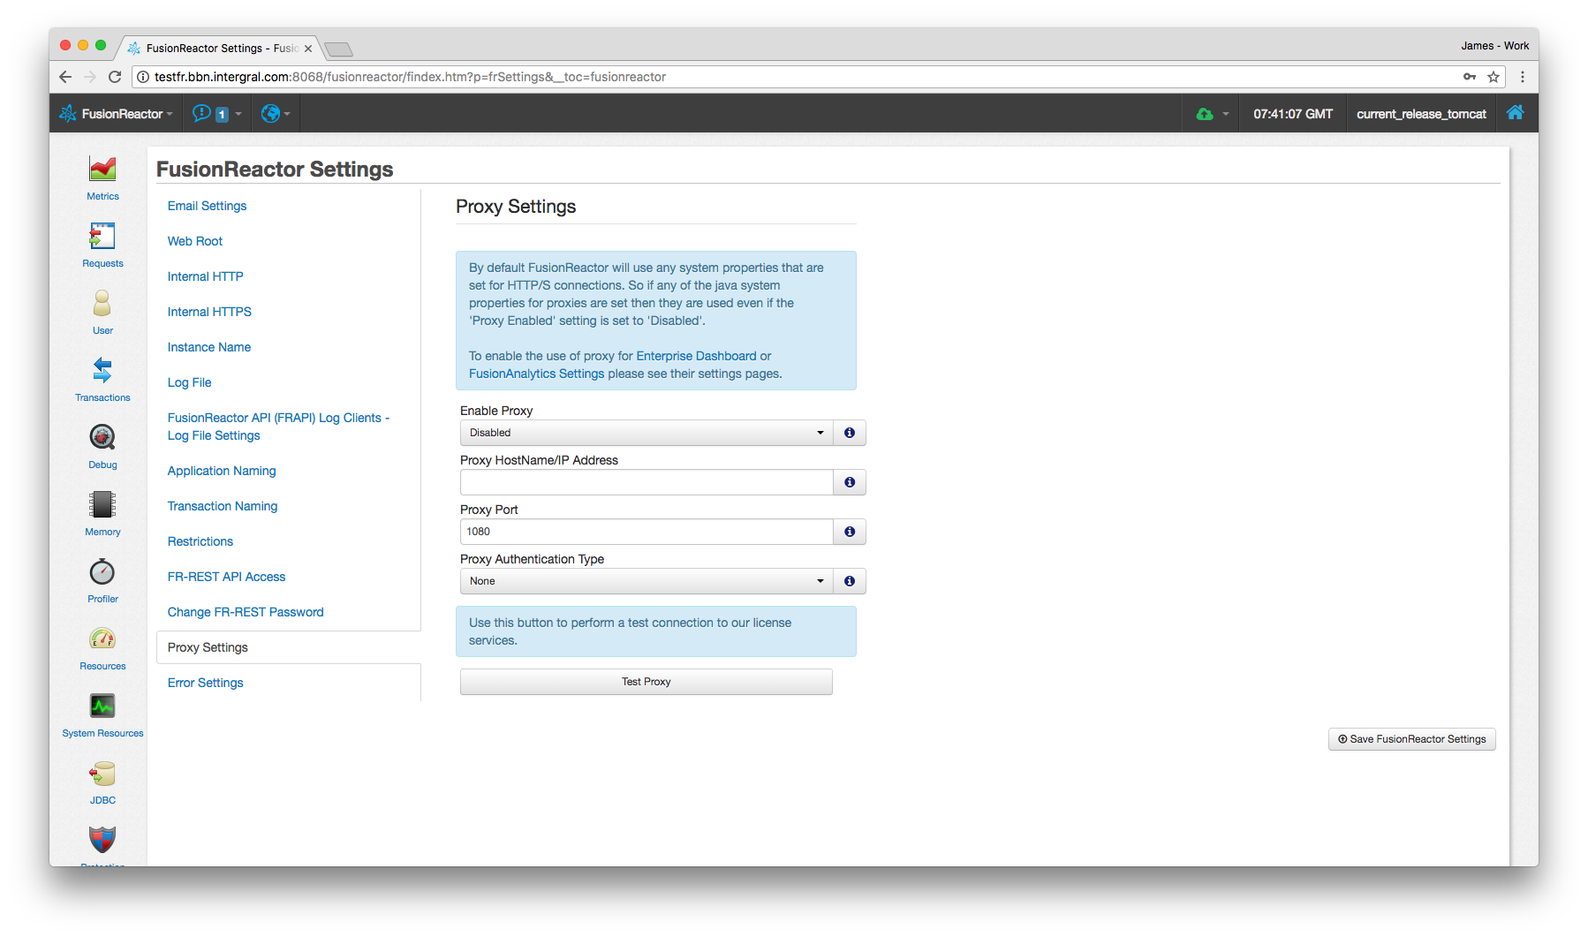
Task: Open Transaction Naming settings
Action: pyautogui.click(x=223, y=506)
